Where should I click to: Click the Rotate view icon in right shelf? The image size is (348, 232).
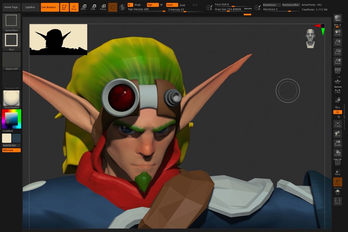[x=338, y=153]
